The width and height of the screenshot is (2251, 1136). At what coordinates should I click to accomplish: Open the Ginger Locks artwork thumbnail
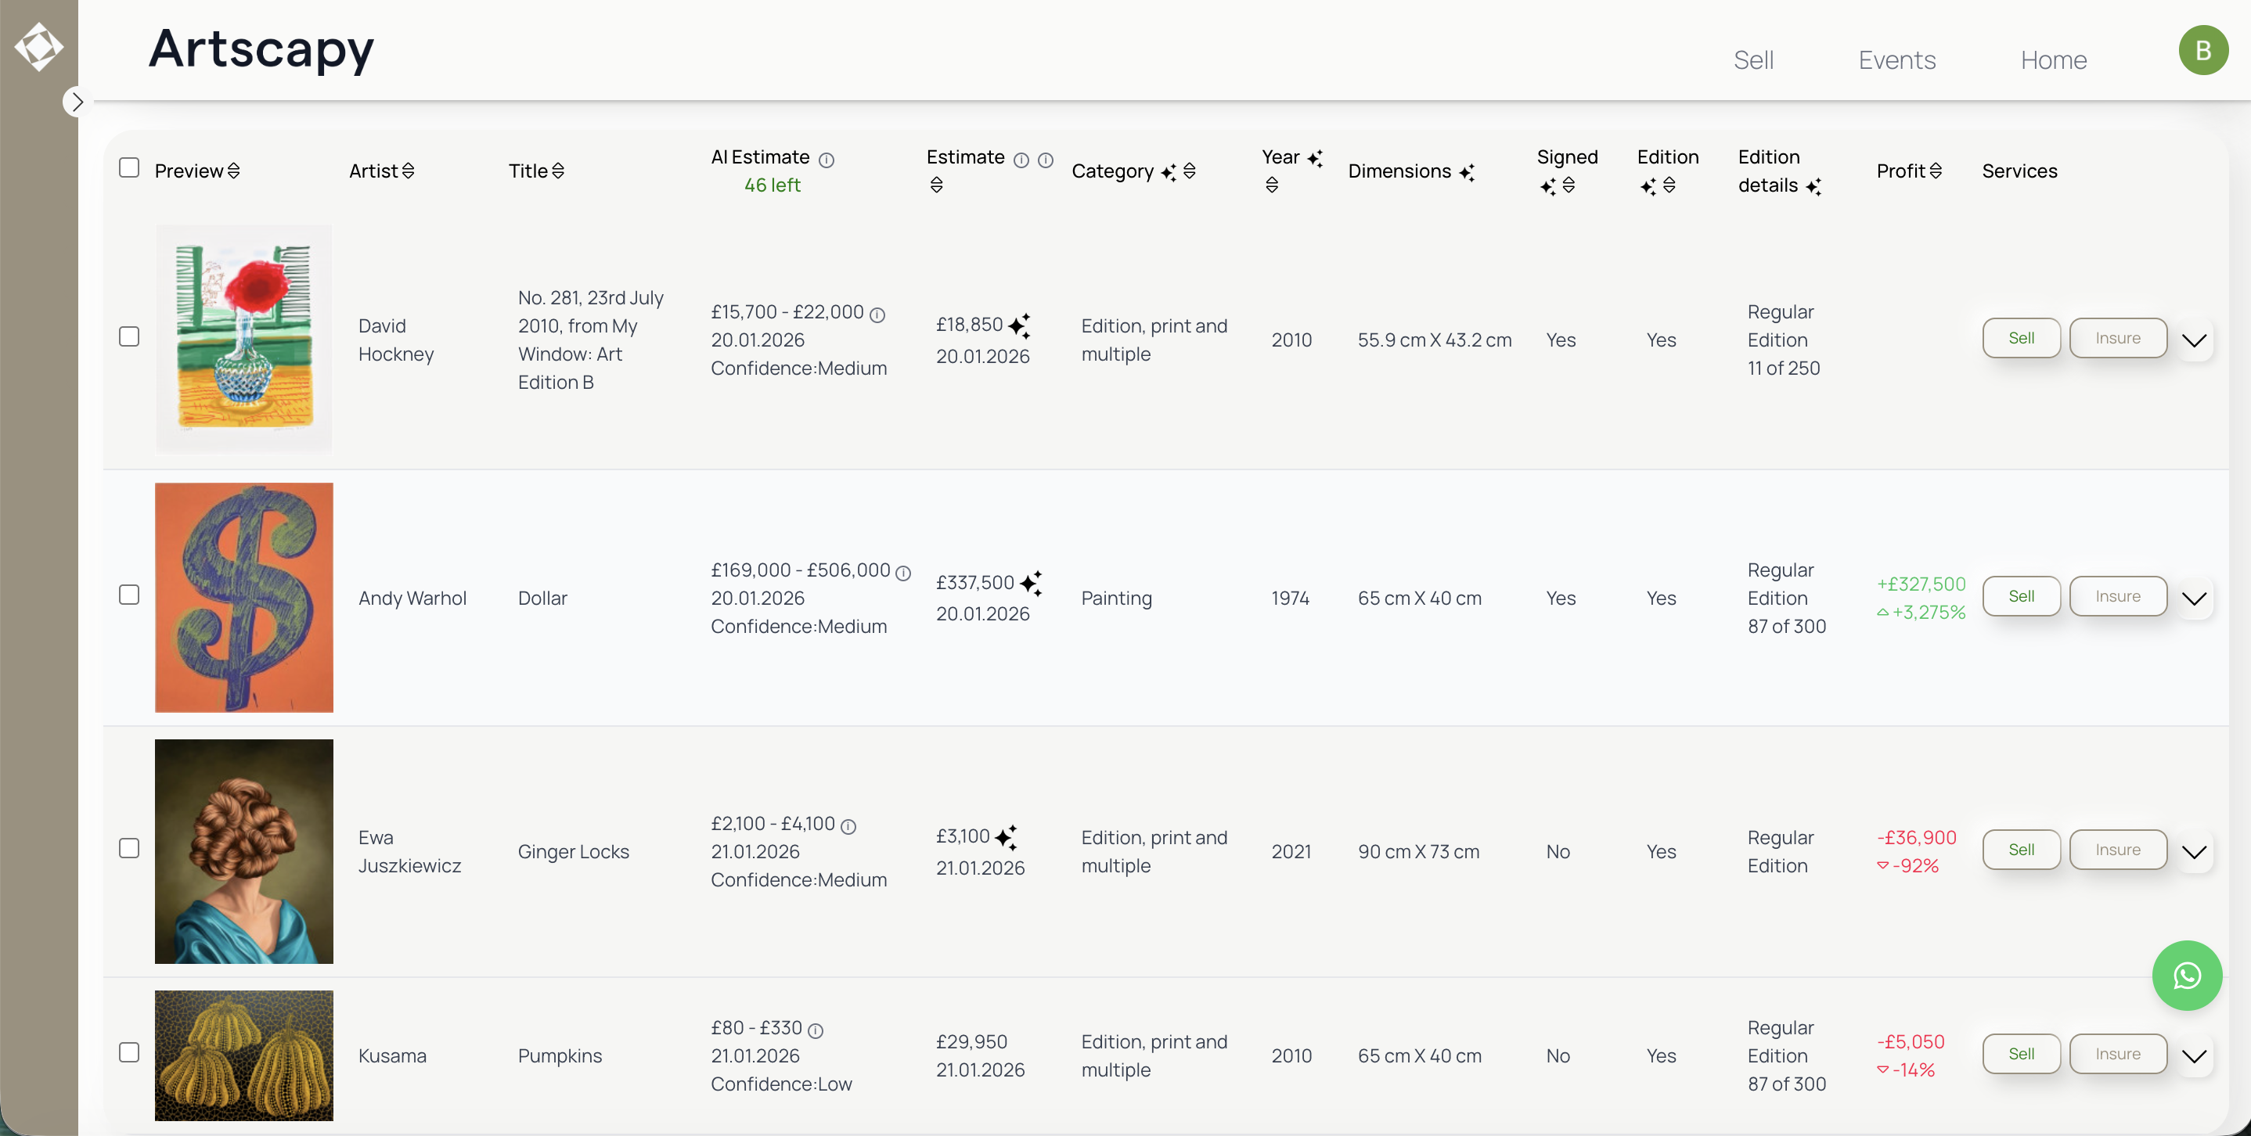pyautogui.click(x=243, y=851)
